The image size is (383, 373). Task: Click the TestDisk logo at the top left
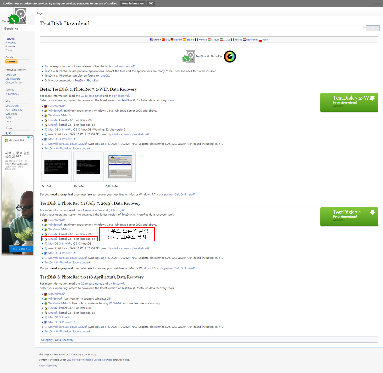pos(18,16)
